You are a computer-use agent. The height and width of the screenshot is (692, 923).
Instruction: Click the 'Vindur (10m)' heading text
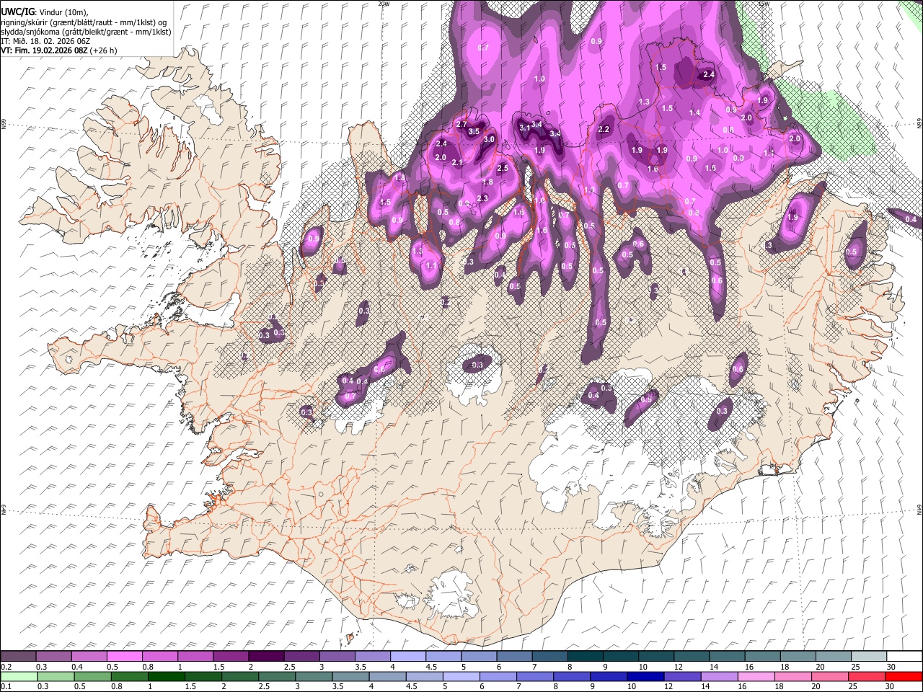63,12
